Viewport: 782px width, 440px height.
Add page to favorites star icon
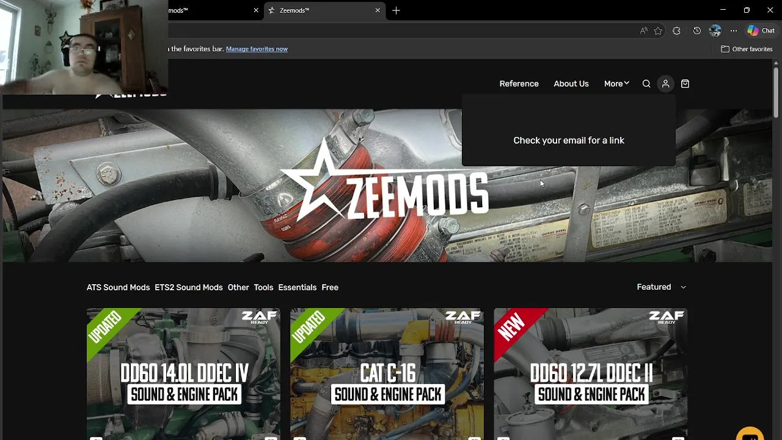[658, 31]
